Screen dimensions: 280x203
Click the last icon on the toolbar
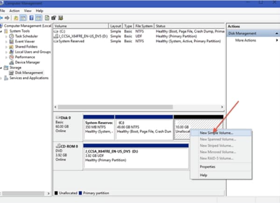pos(61,18)
